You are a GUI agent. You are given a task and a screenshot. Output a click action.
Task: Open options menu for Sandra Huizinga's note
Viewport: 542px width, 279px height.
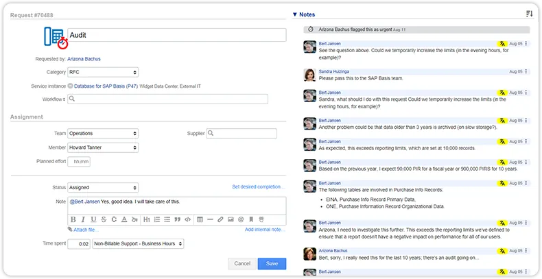[x=526, y=71]
